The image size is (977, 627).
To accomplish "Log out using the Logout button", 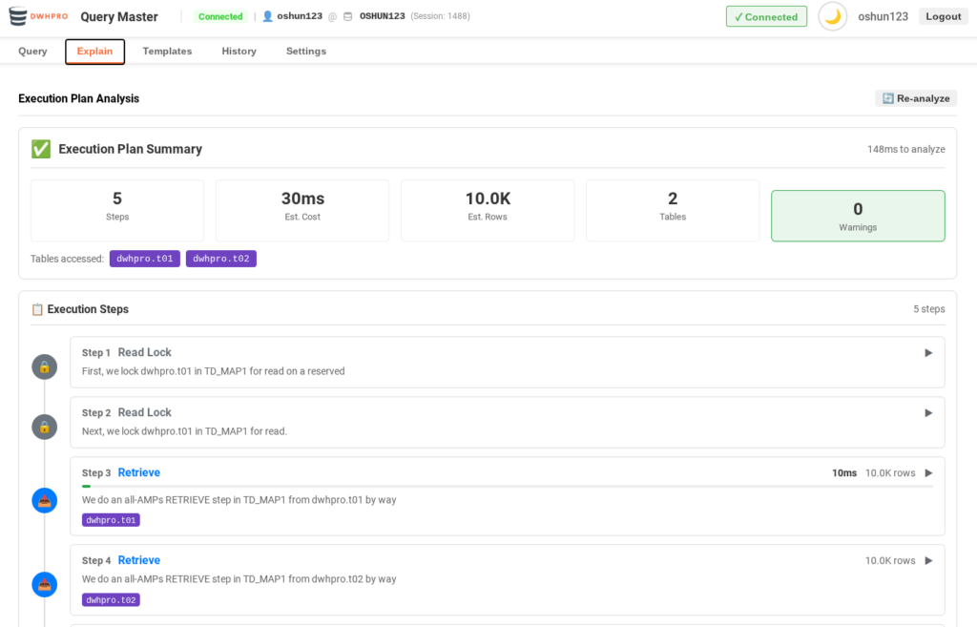I will tap(943, 17).
